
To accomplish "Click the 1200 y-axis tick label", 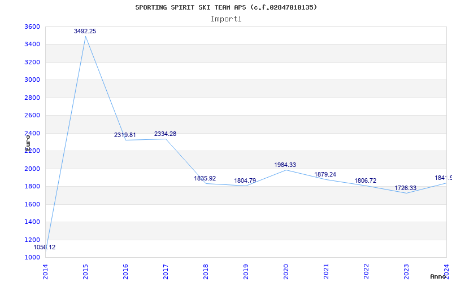I will point(32,240).
